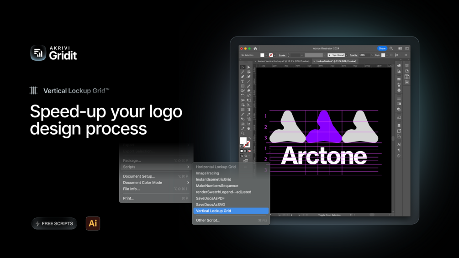Screen dimensions: 459x258
Task: Switch to Instant Vertical Lockup.ai tab
Action: [283, 61]
